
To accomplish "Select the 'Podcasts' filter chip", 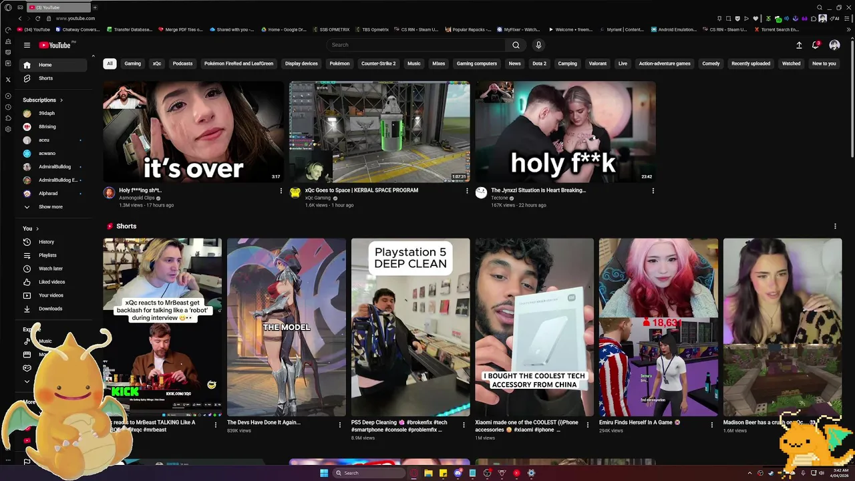I will (x=182, y=63).
